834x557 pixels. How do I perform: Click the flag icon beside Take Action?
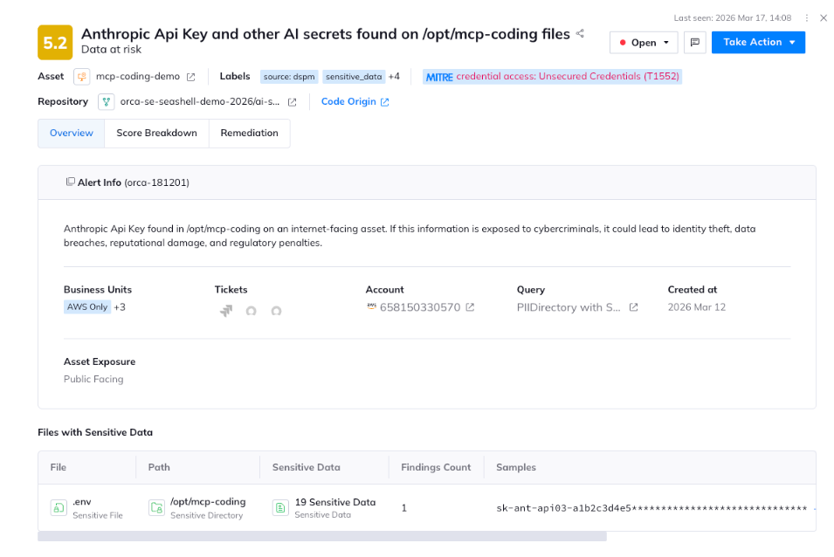[695, 42]
